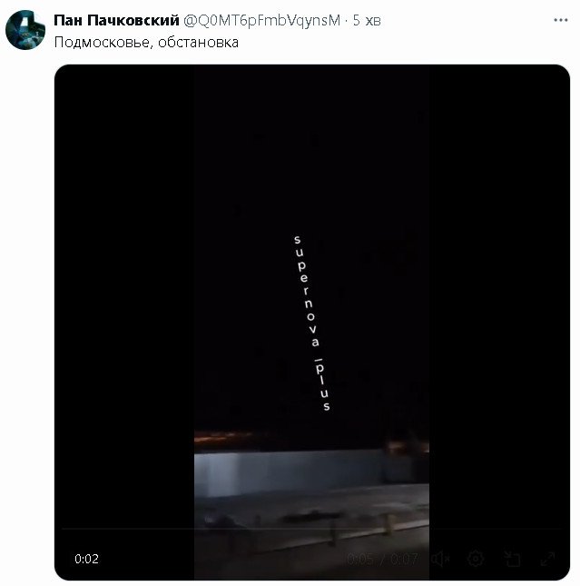The height and width of the screenshot is (586, 580).
Task: Seek on the video progress bar
Action: point(309,529)
